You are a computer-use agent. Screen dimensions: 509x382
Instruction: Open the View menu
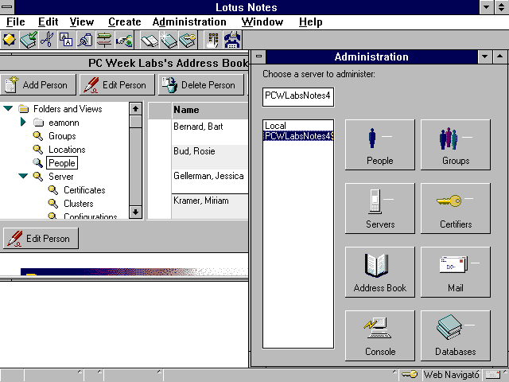(81, 22)
